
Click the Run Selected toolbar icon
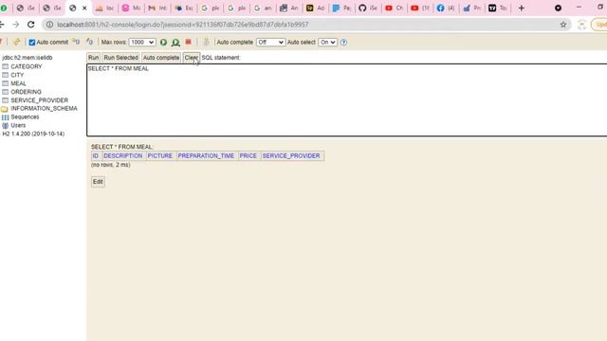coord(175,42)
